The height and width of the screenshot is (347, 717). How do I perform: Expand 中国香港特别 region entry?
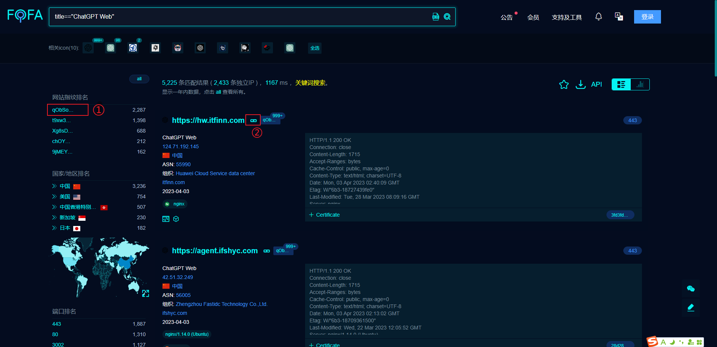coord(54,207)
